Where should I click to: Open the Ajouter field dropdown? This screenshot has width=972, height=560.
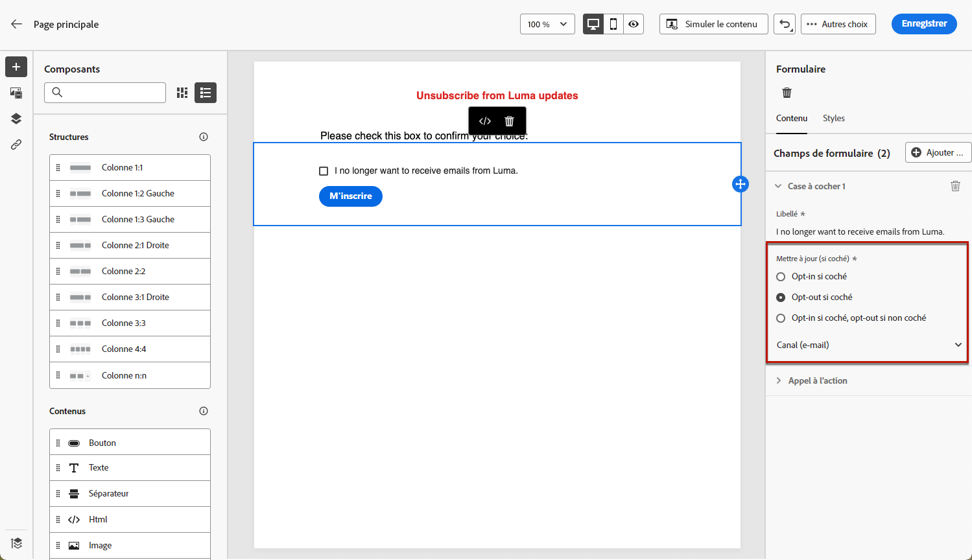coord(938,152)
